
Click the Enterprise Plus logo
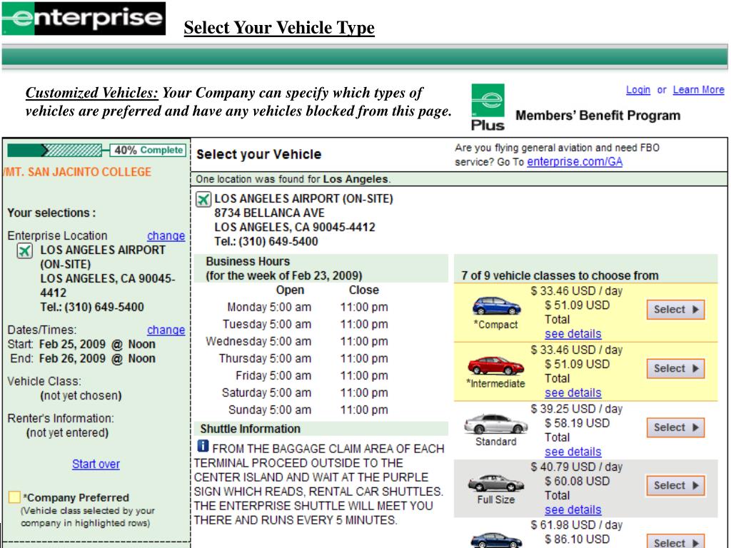pos(488,107)
